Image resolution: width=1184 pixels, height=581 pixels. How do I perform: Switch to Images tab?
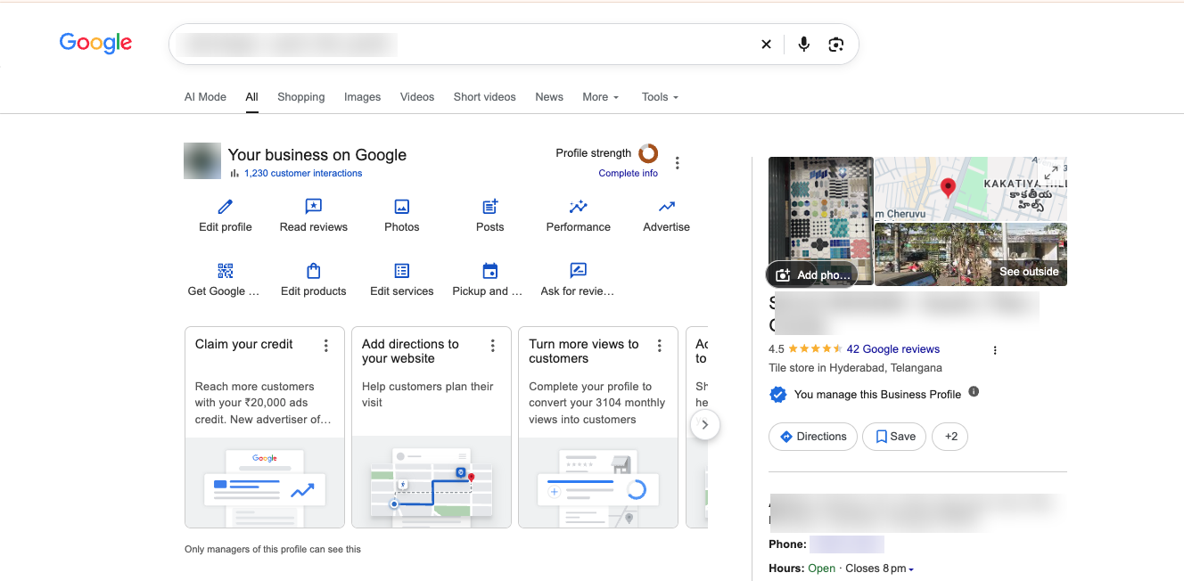[x=363, y=97]
